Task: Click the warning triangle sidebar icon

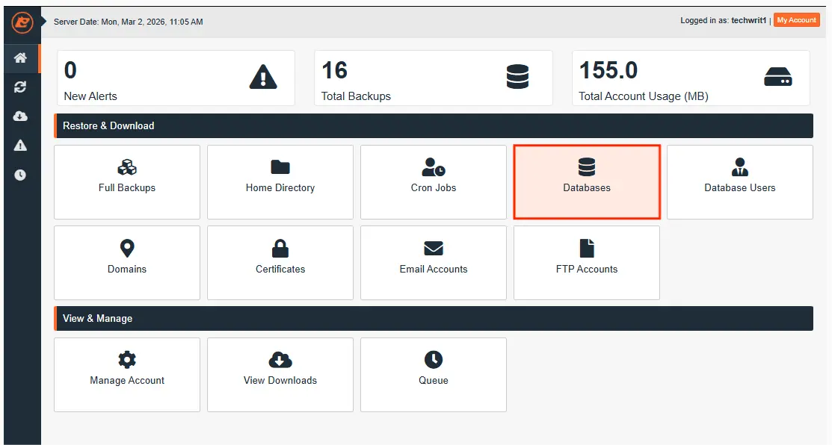Action: pyautogui.click(x=20, y=146)
